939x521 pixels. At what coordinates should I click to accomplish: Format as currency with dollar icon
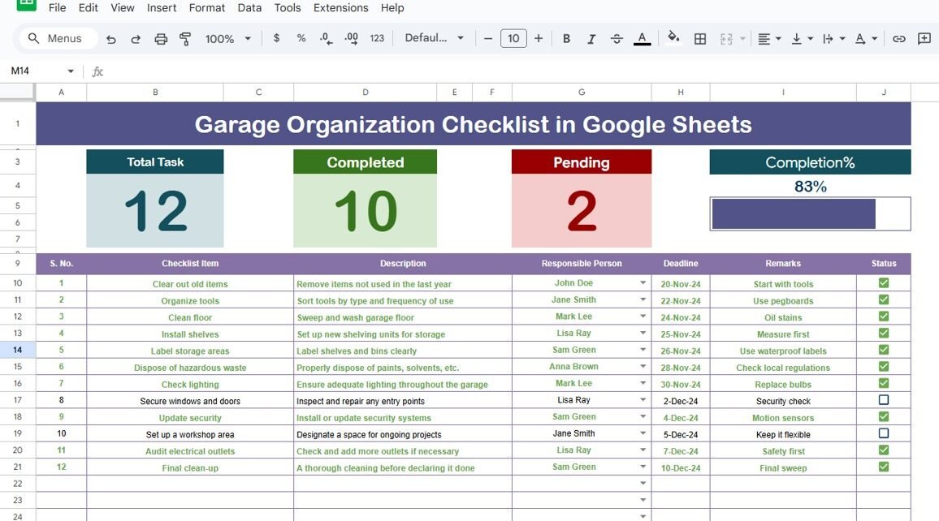click(276, 38)
